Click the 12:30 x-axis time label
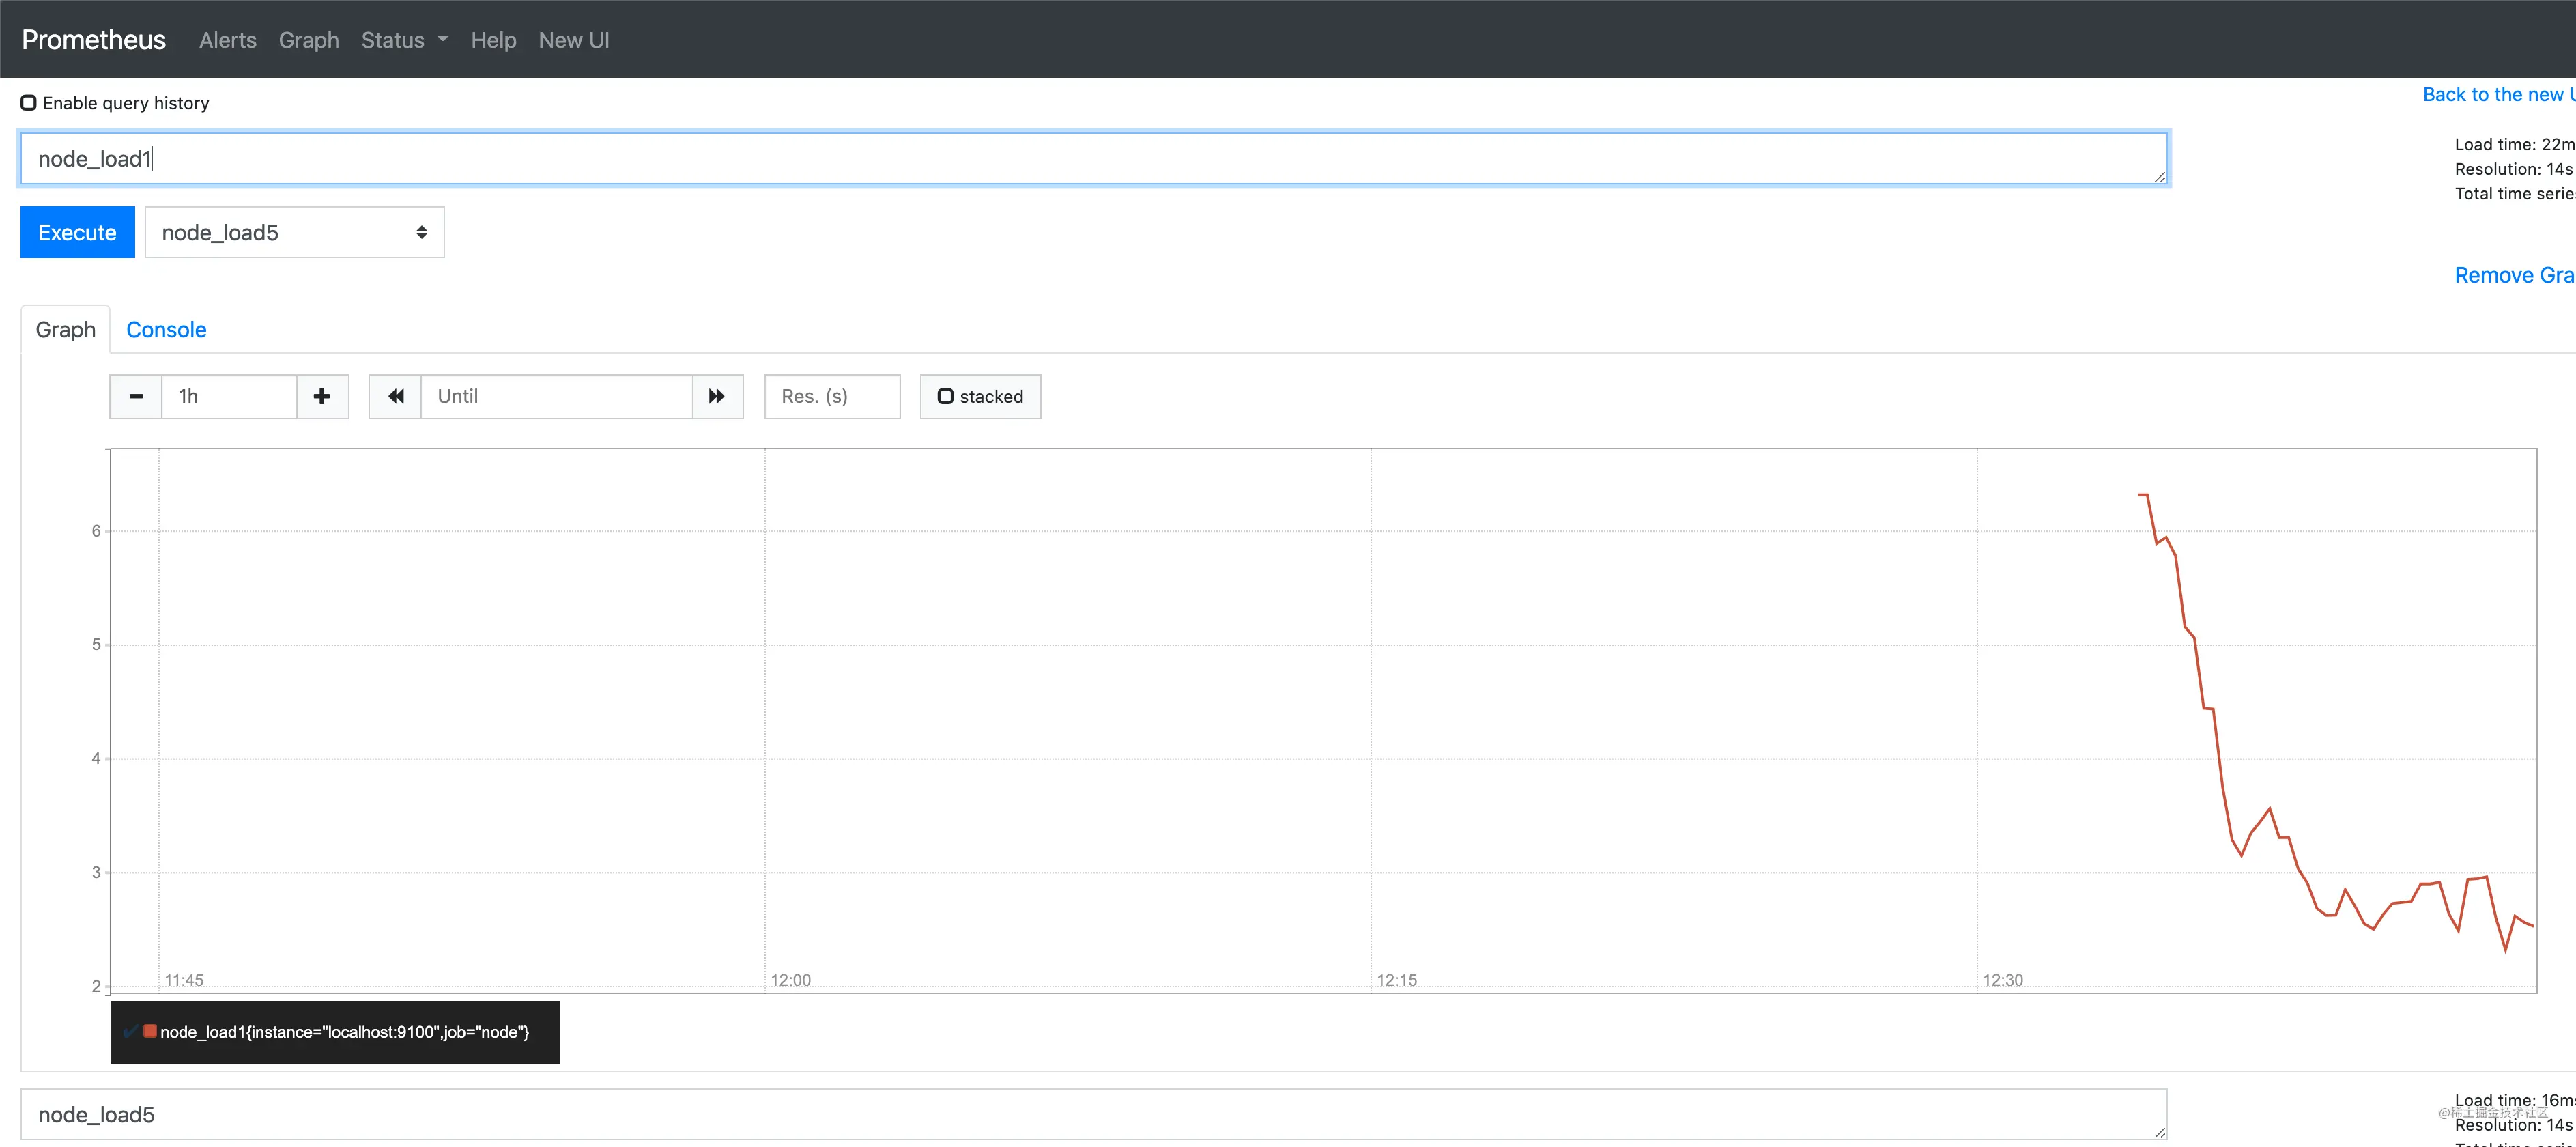Viewport: 2576px width, 1147px height. click(x=2002, y=980)
